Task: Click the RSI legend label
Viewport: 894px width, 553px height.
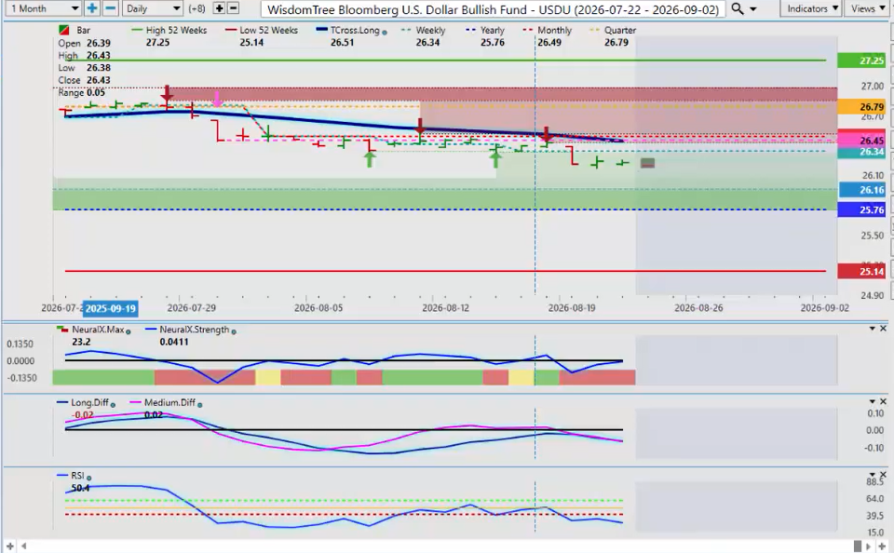Action: click(77, 476)
